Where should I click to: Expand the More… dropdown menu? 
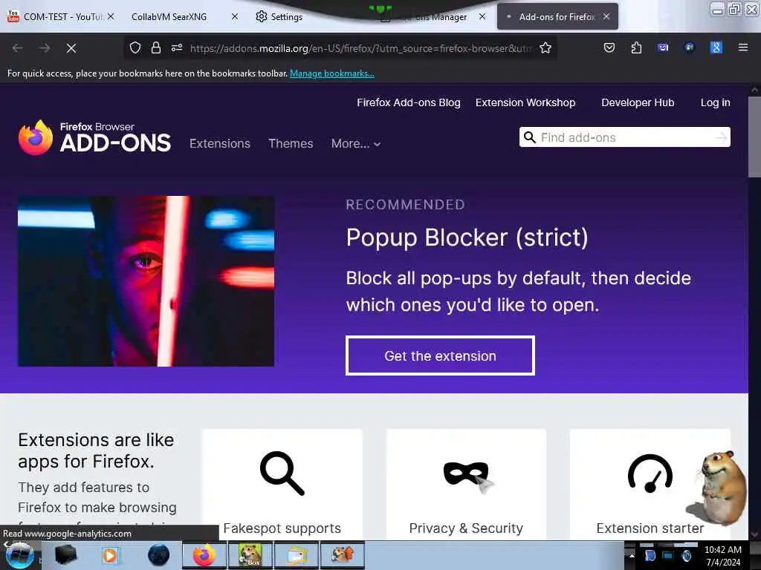356,143
